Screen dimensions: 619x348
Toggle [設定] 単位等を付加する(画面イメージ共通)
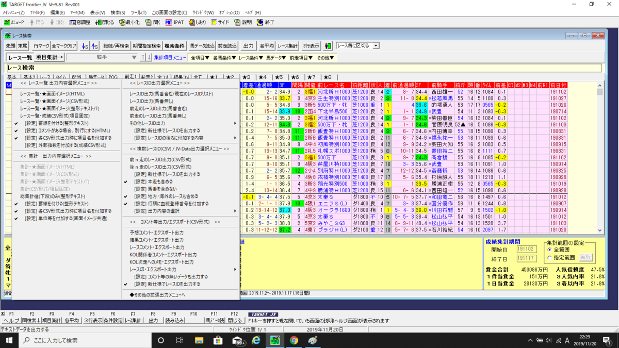[67, 219]
